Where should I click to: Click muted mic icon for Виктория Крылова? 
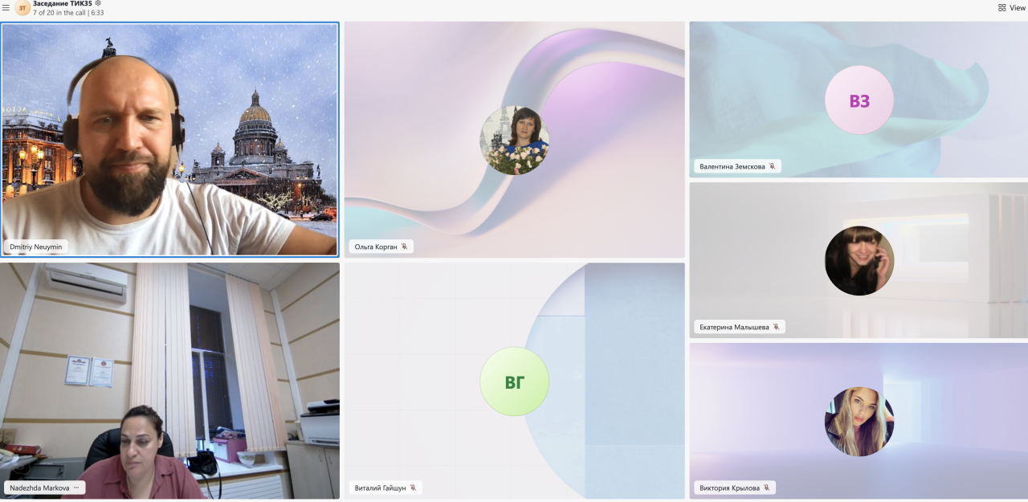tap(766, 488)
